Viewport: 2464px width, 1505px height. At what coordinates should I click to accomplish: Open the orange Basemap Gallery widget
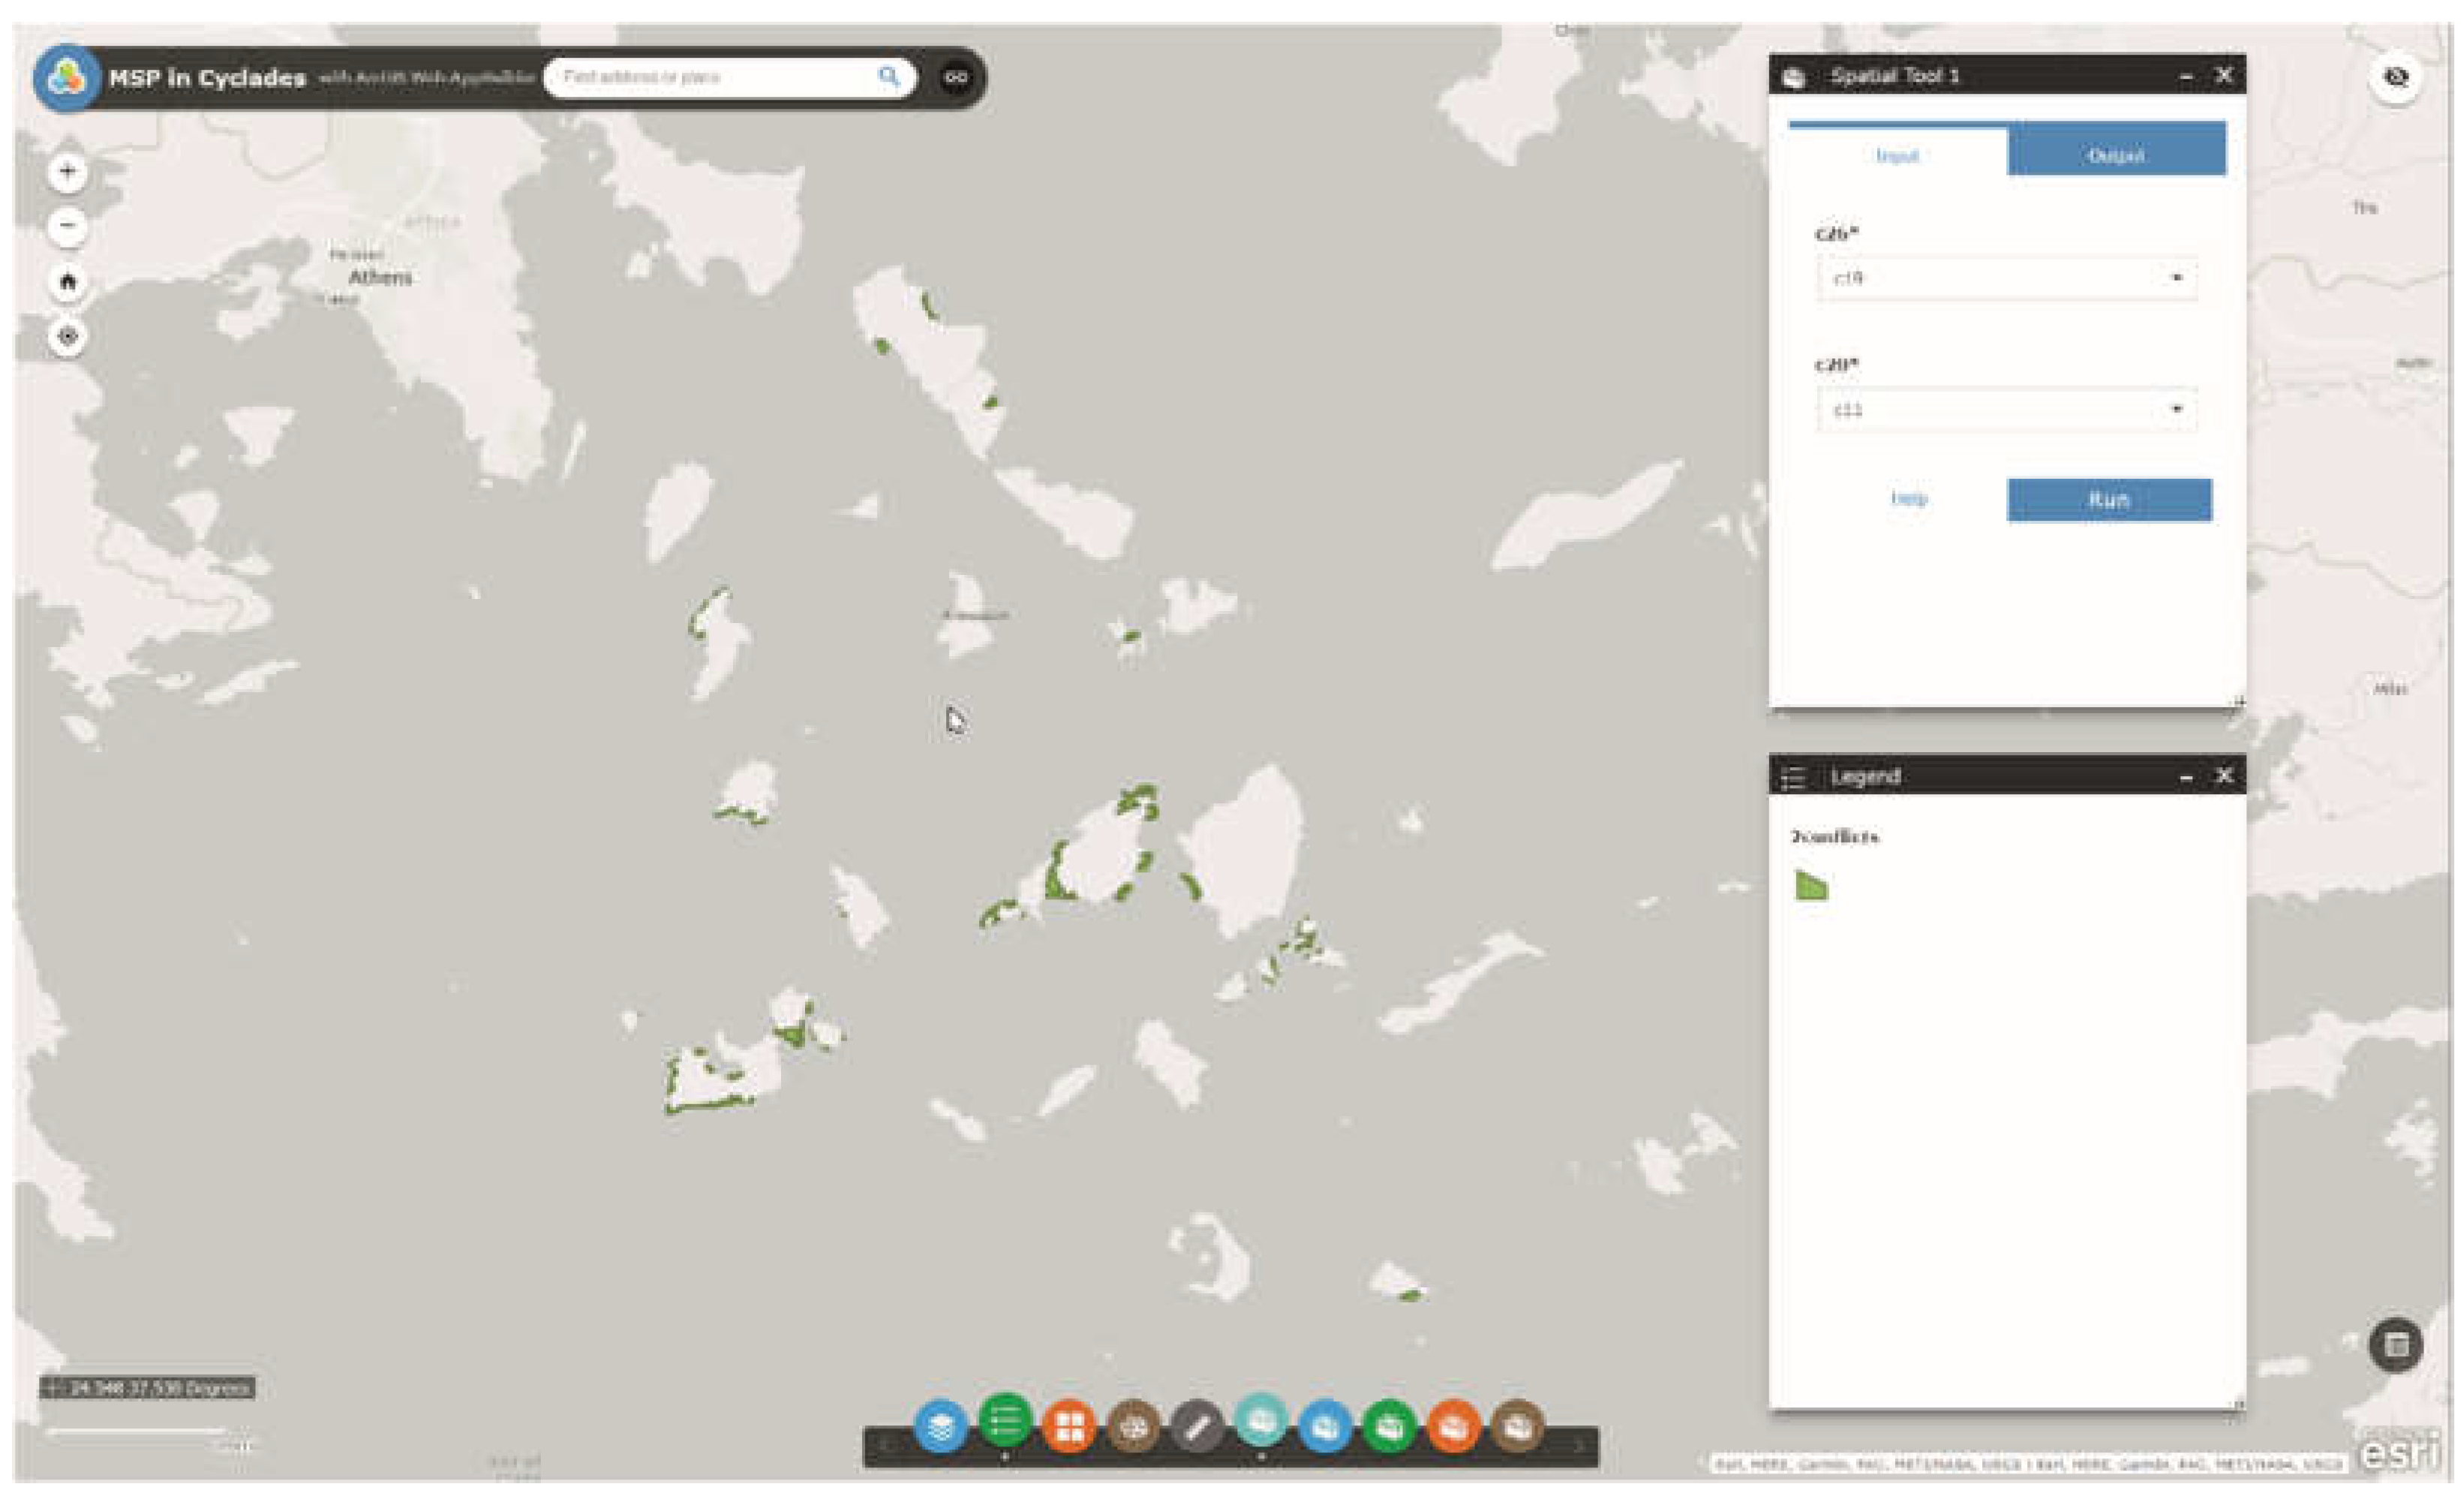click(x=1069, y=1427)
